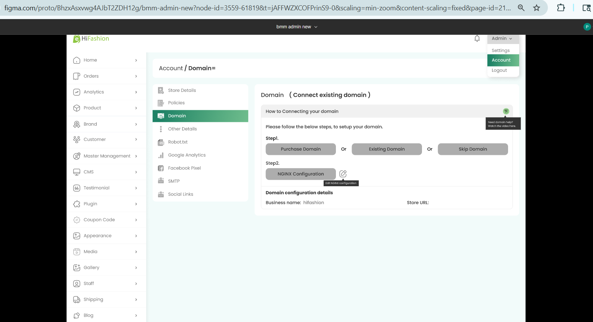Click the Staff icon
The width and height of the screenshot is (593, 322).
(77, 283)
